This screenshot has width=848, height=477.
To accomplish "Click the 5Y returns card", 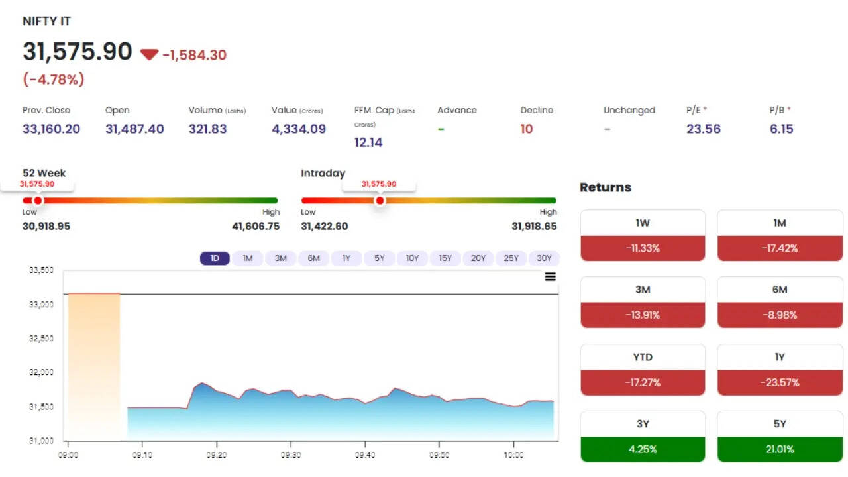I will tap(780, 437).
